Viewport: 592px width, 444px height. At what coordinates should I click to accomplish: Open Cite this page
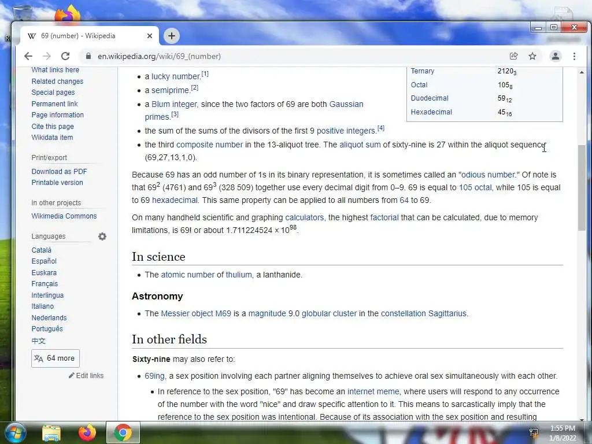(53, 127)
